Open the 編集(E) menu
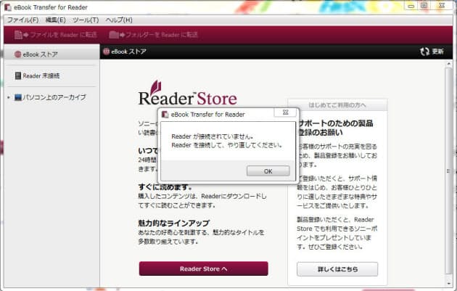The height and width of the screenshot is (291, 457). [x=55, y=20]
